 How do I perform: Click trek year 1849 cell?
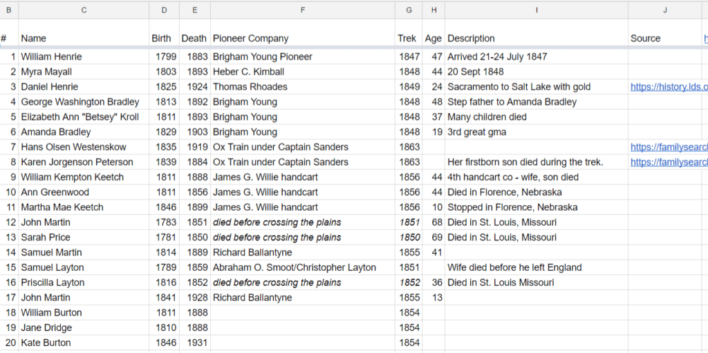click(x=409, y=86)
